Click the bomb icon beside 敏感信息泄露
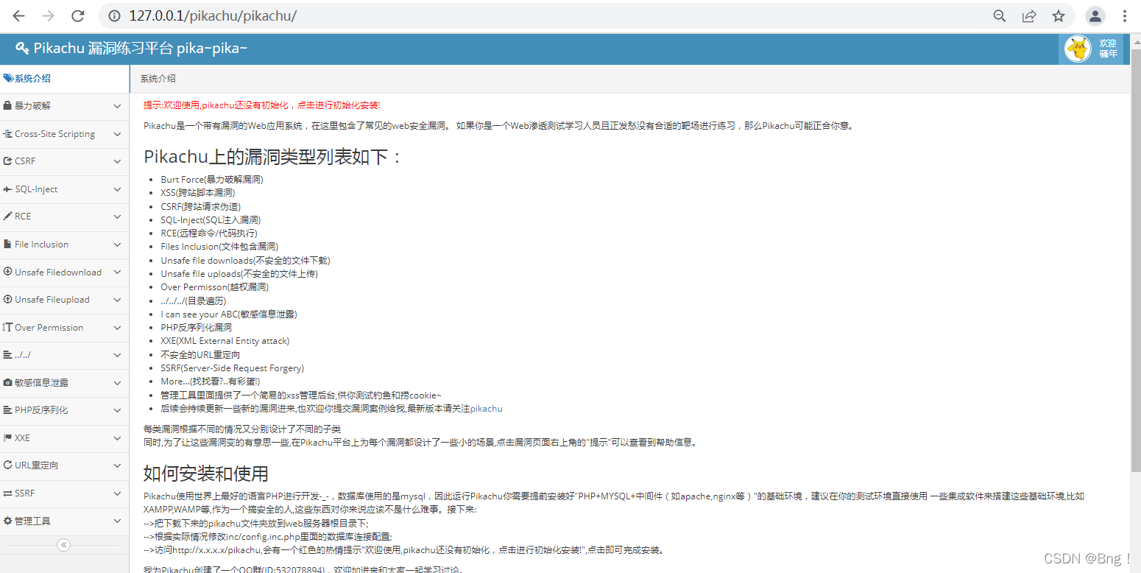 [x=8, y=383]
